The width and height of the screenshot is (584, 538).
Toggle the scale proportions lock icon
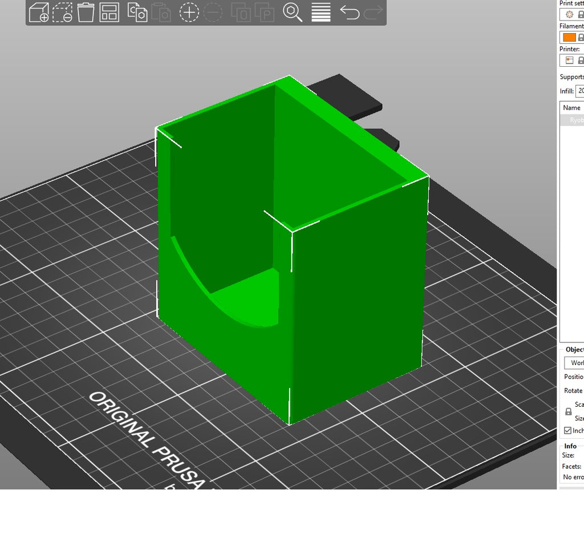pos(569,412)
